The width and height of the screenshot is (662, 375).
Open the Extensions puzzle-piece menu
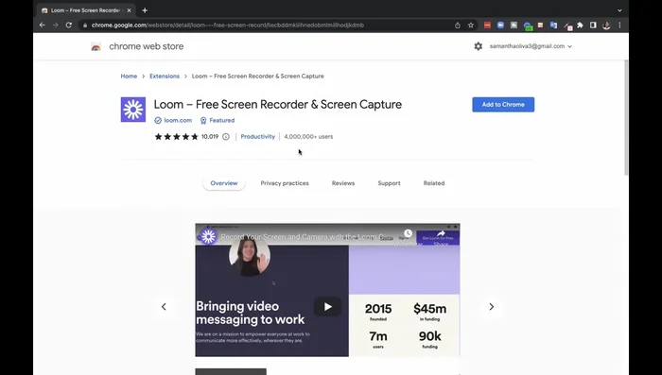tap(580, 26)
